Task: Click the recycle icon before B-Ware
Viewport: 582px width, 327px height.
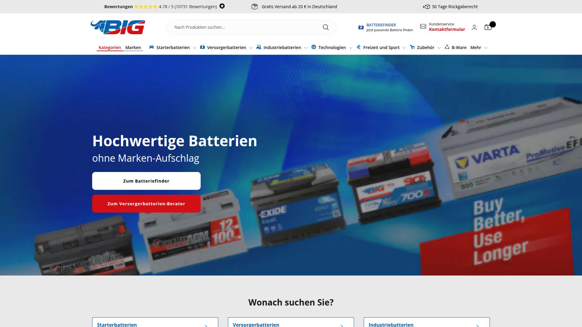Action: (447, 47)
